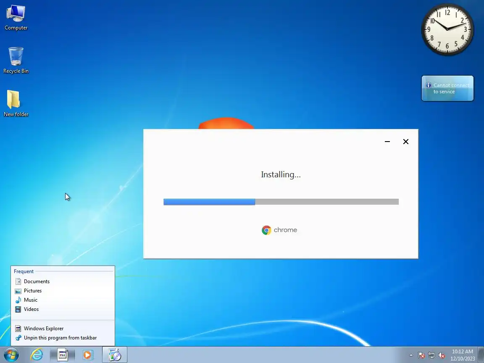Open the Computer desktop icon
Image resolution: width=484 pixels, height=363 pixels.
16,18
